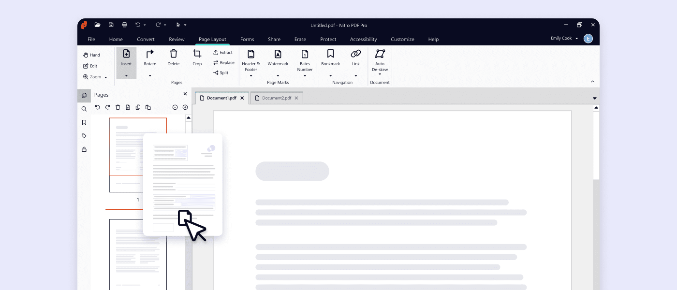Viewport: 677px width, 290px height.
Task: Select the Crop tool in the ribbon
Action: tap(197, 59)
